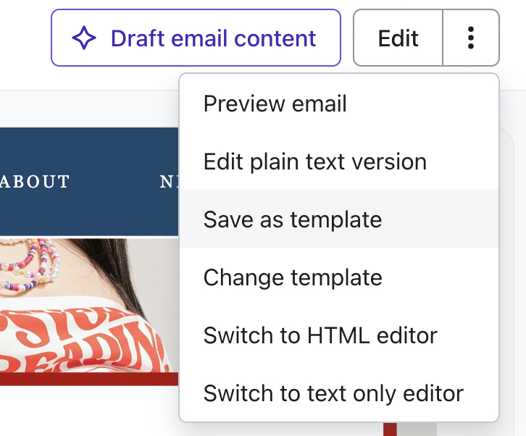Select Preview email from the menu

point(275,104)
